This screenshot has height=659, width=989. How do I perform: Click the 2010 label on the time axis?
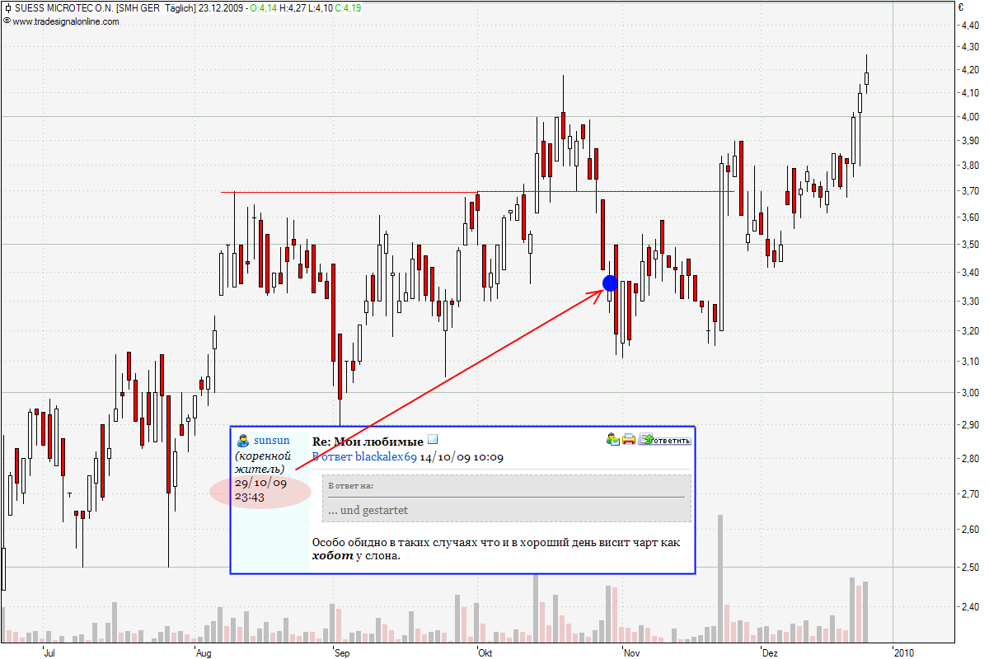click(903, 652)
